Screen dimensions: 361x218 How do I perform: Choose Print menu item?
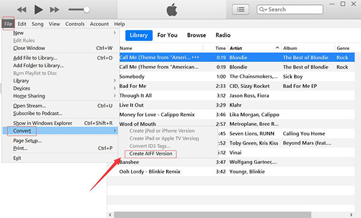[61, 148]
